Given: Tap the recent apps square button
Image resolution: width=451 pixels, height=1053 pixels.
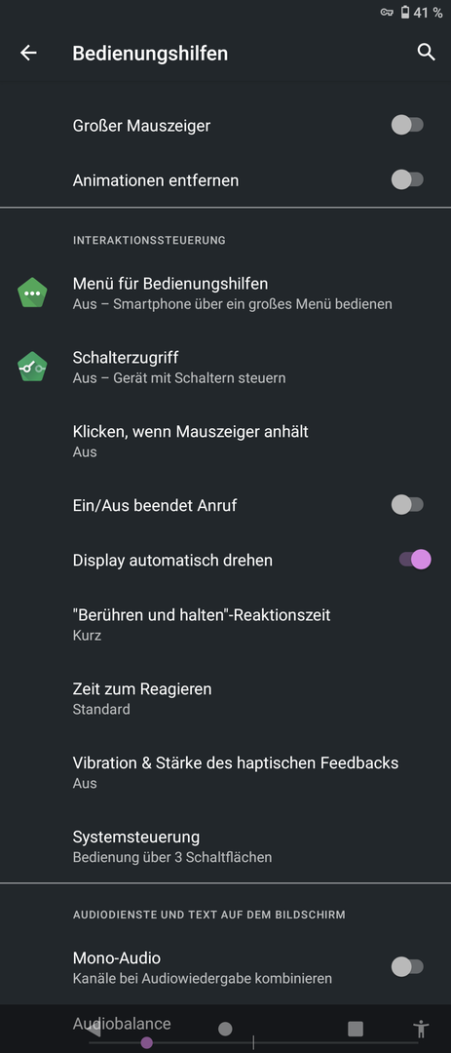Looking at the screenshot, I should click(356, 1029).
